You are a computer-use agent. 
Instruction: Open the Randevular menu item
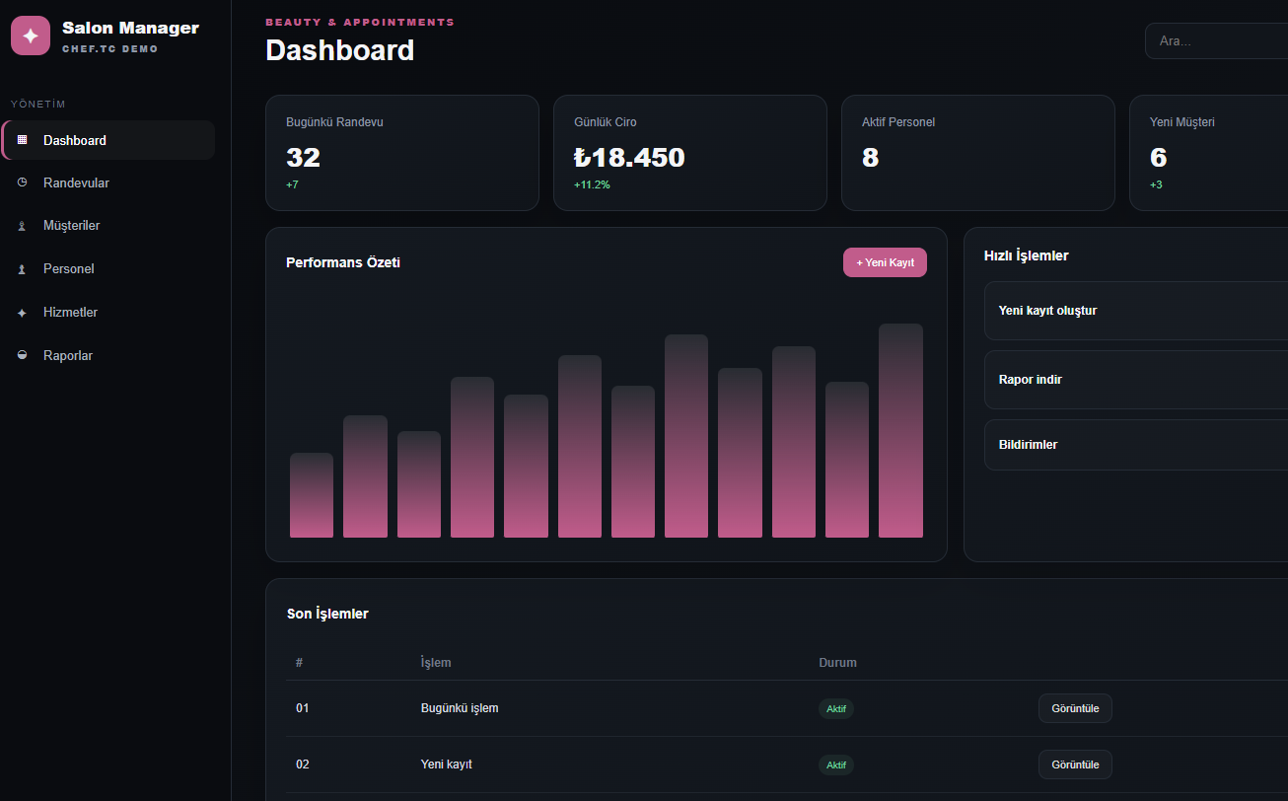click(x=108, y=183)
